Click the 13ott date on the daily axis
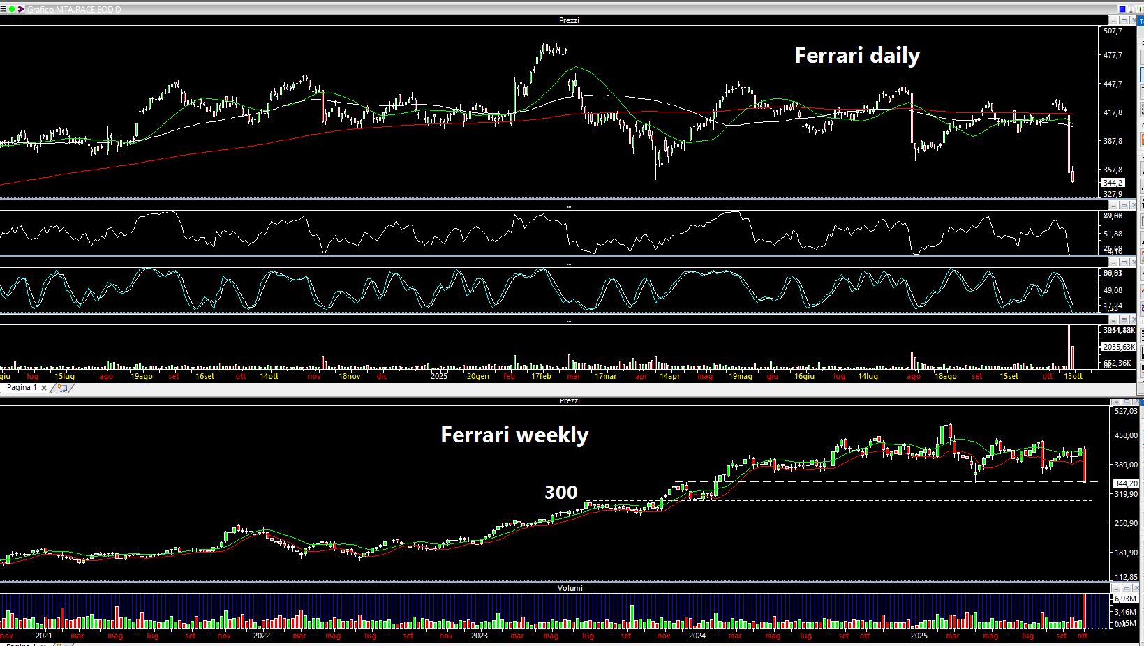This screenshot has height=646, width=1144. [1074, 377]
